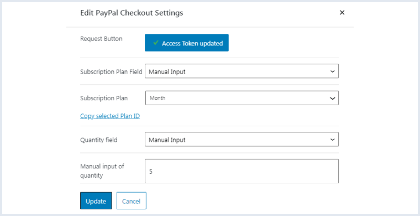This screenshot has width=420, height=216.
Task: Click the Edit PayPal Checkout Settings title
Action: (x=132, y=13)
